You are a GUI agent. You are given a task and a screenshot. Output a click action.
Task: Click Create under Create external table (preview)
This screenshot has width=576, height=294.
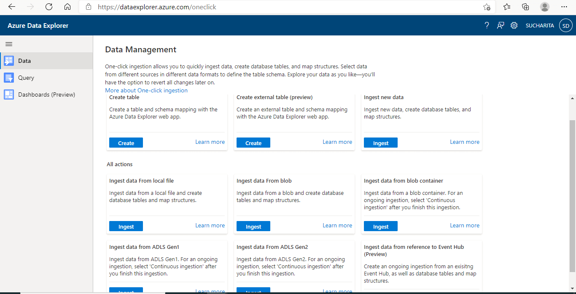(x=253, y=143)
